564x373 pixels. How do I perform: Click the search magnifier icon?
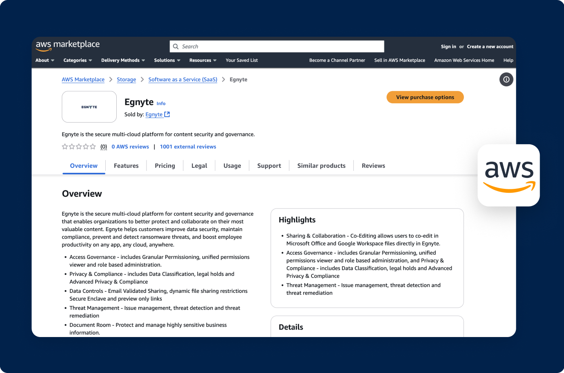(x=175, y=46)
